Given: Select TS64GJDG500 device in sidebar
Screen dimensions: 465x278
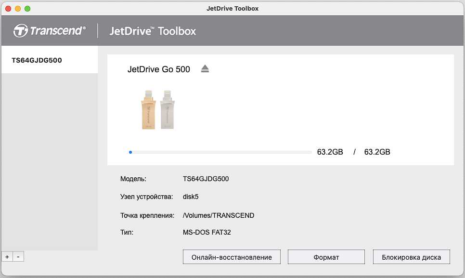Looking at the screenshot, I should click(x=50, y=60).
